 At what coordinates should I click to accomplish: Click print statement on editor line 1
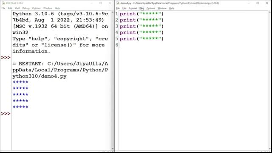[142, 14]
